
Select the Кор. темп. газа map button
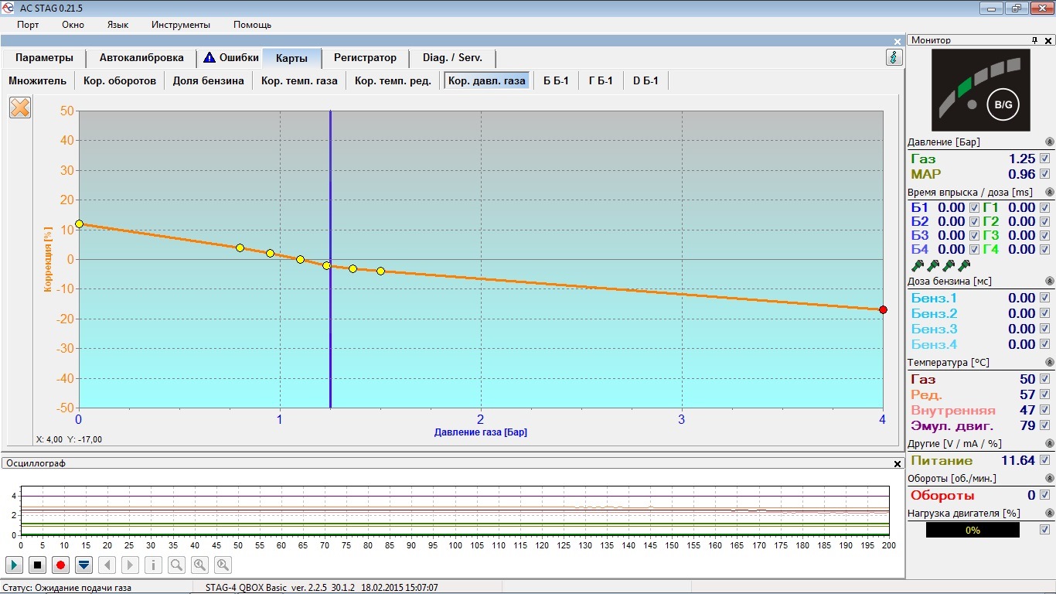298,80
